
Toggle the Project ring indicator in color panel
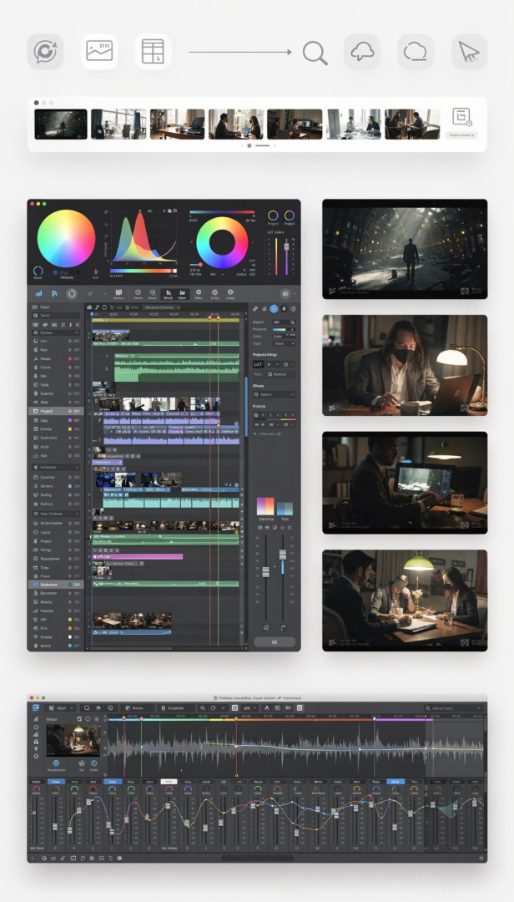point(273,215)
